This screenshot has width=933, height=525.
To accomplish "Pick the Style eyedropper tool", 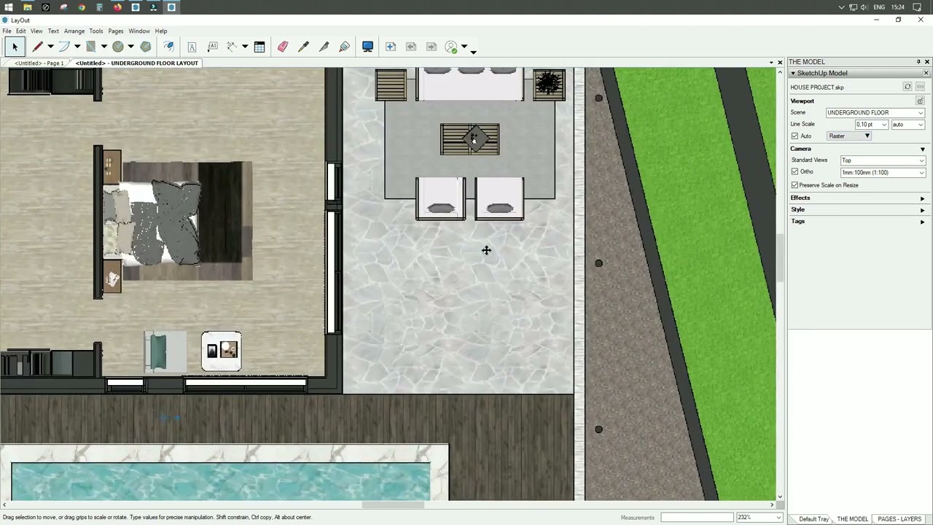I will (x=304, y=47).
